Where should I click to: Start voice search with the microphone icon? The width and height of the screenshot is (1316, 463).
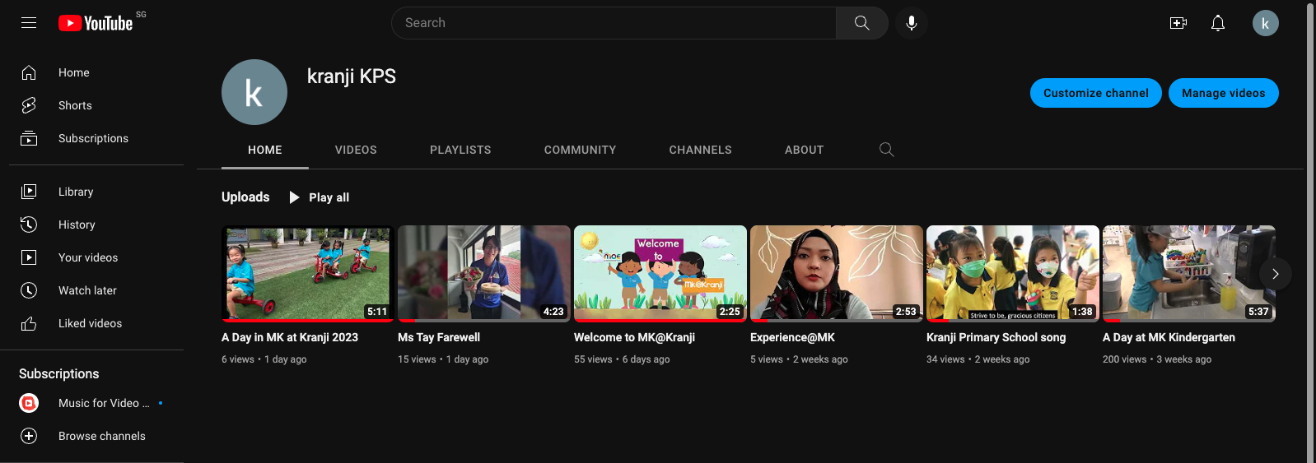tap(911, 23)
